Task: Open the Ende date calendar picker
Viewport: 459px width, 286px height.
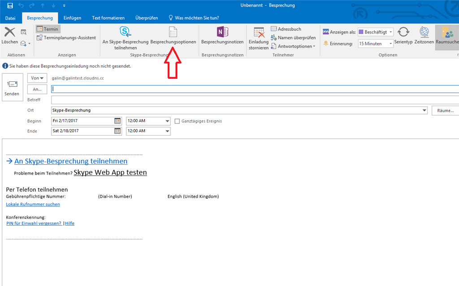Action: tap(117, 131)
